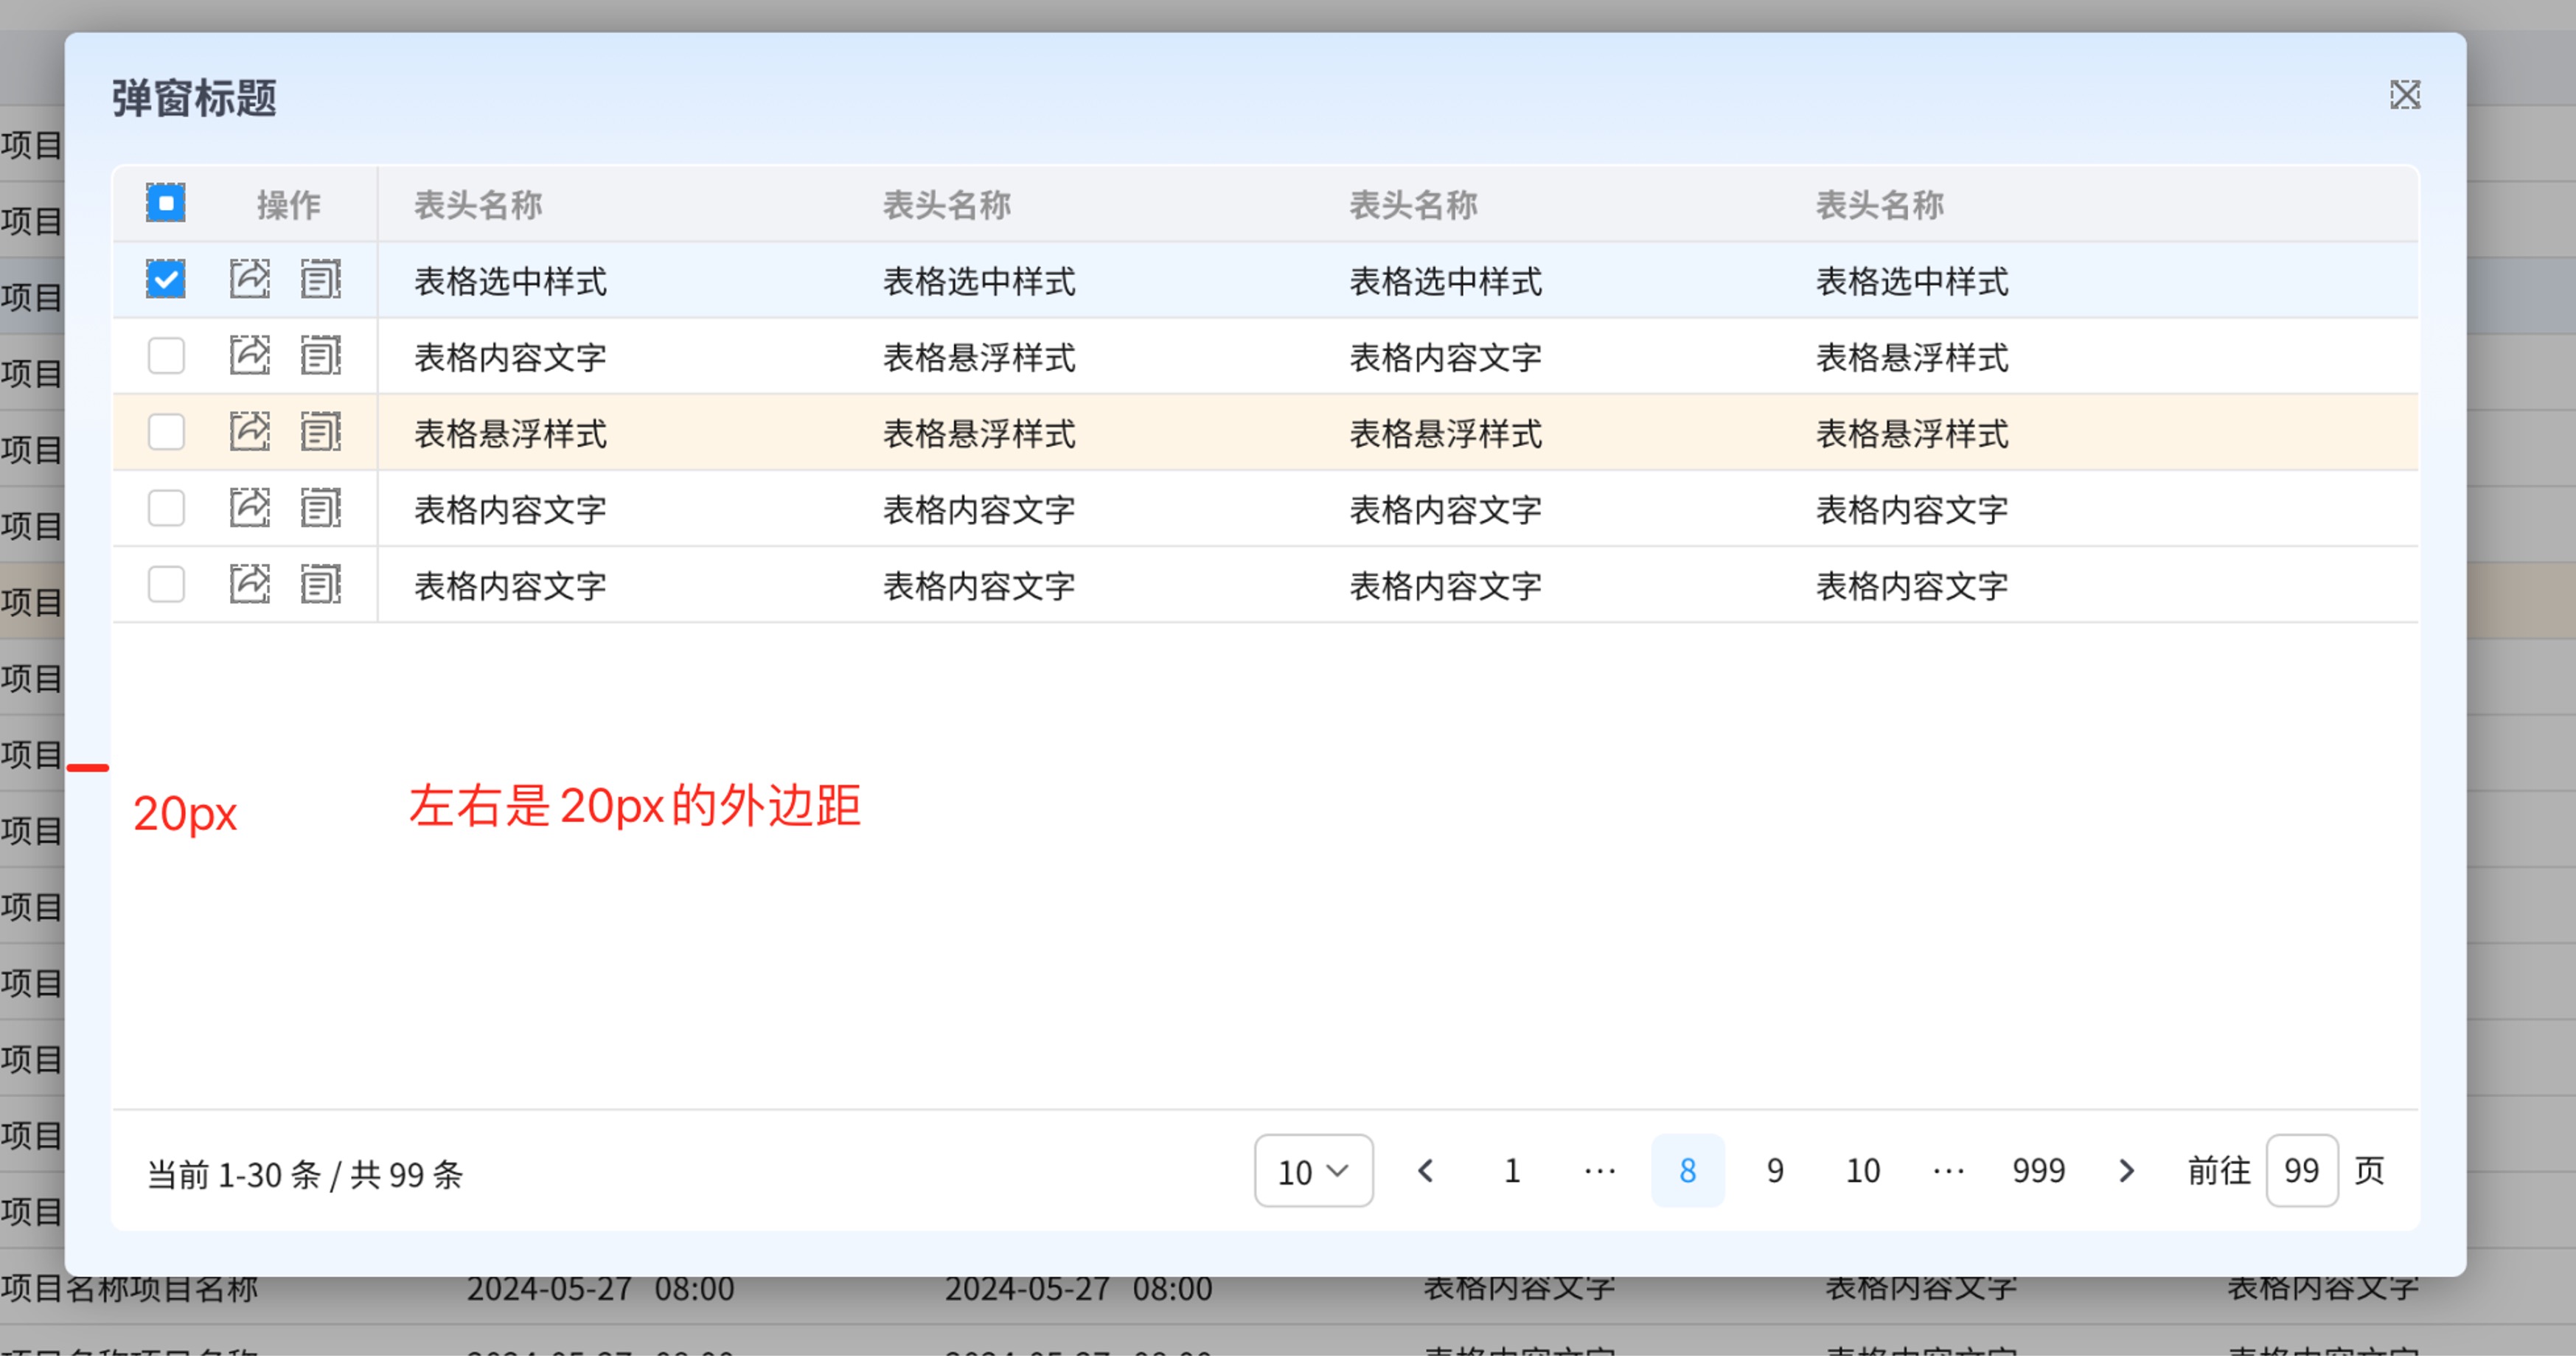Click detail list icon in fourth row
Image resolution: width=2576 pixels, height=1358 pixels.
pyautogui.click(x=320, y=508)
